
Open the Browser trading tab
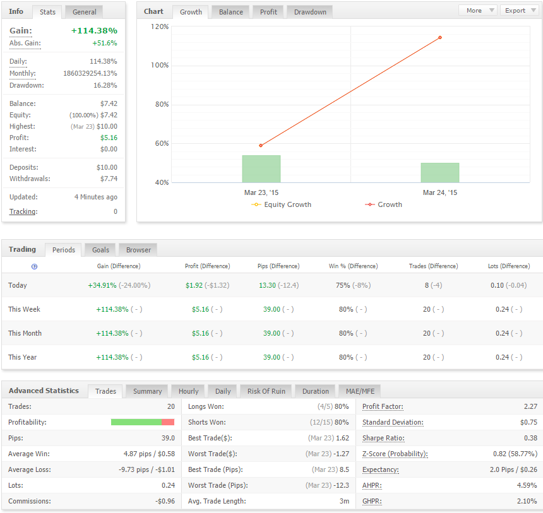click(x=138, y=250)
